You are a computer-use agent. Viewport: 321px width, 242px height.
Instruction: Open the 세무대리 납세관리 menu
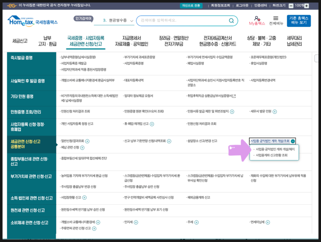294,41
